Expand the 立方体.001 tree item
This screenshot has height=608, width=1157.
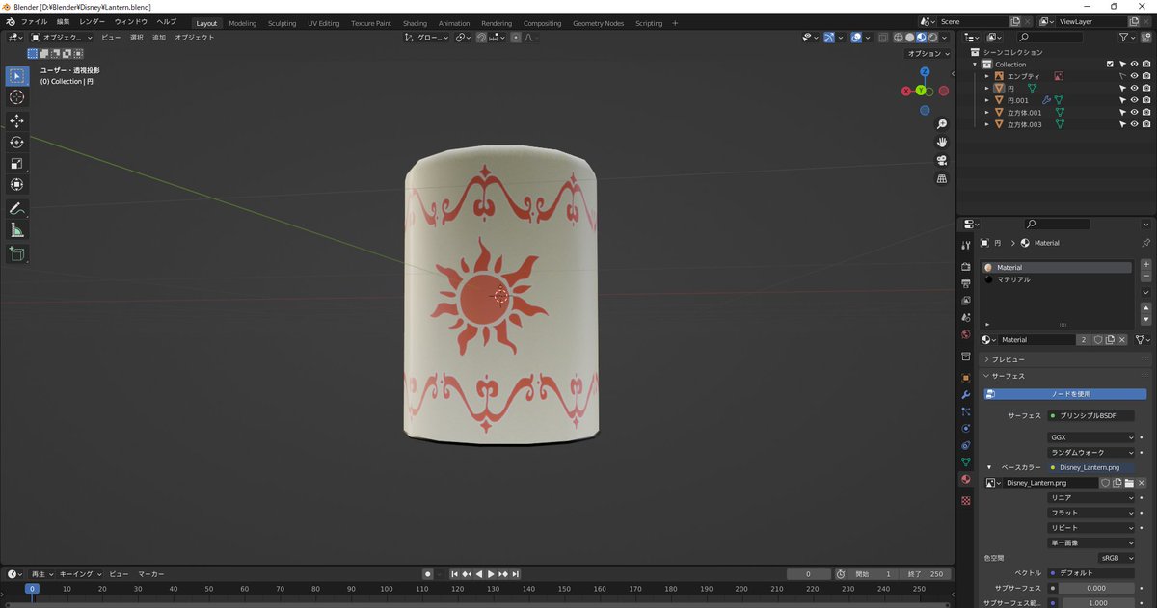pos(987,113)
